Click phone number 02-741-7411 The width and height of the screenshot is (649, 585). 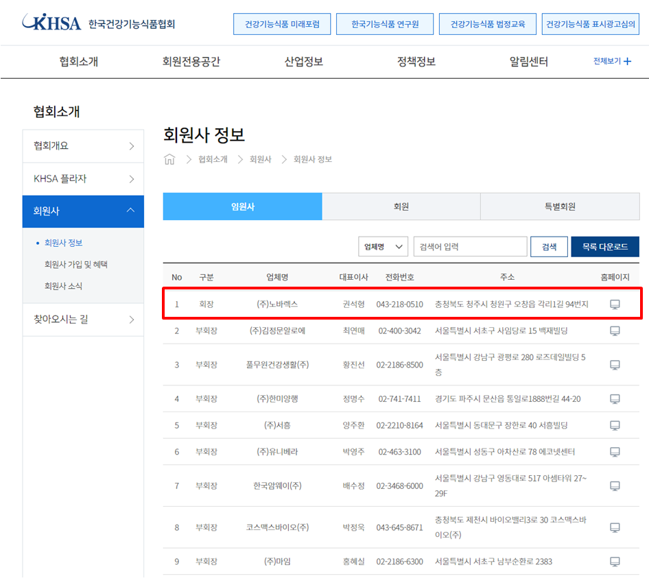point(399,399)
